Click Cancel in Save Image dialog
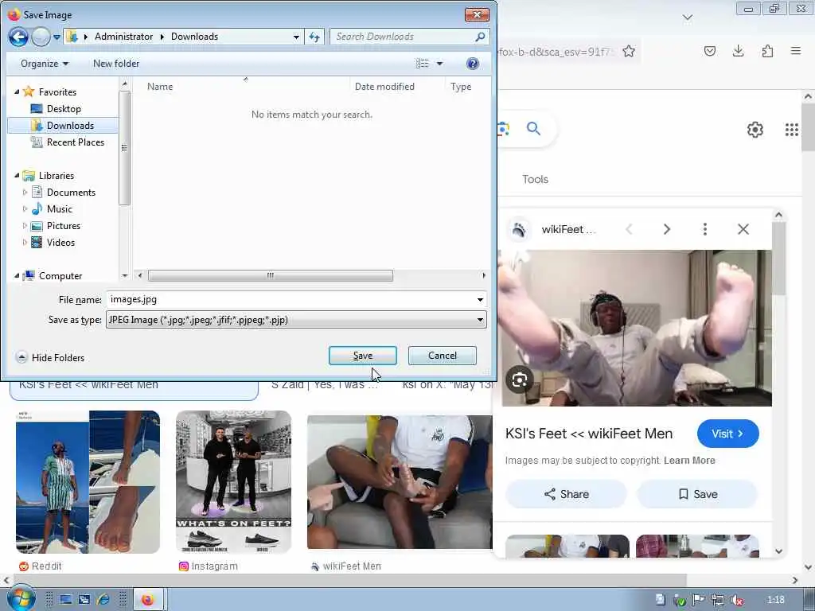The width and height of the screenshot is (815, 611). coord(443,356)
